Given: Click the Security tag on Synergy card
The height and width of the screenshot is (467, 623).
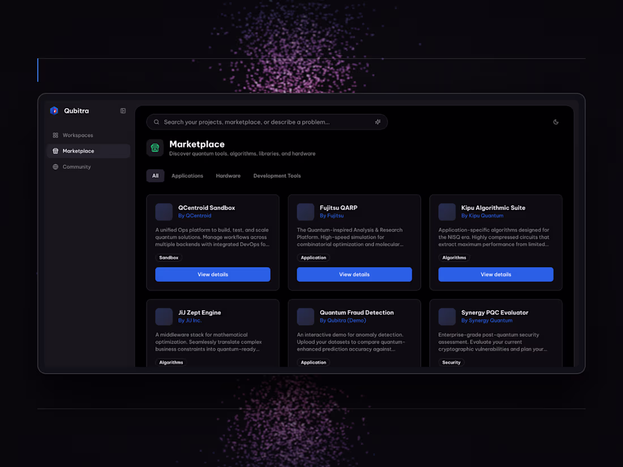Looking at the screenshot, I should pos(451,362).
